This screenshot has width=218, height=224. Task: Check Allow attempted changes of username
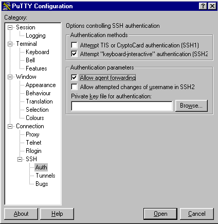coord(74,87)
